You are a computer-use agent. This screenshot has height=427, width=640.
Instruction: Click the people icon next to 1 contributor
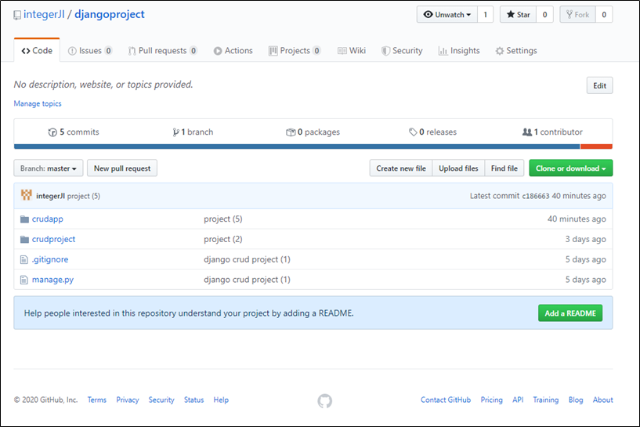[x=527, y=132]
